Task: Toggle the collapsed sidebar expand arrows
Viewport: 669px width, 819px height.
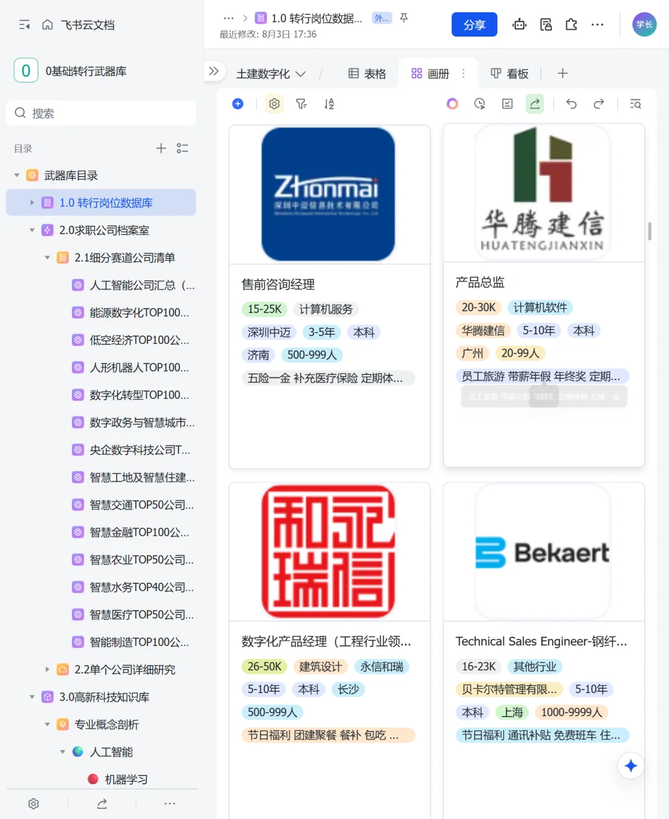Action: click(214, 71)
